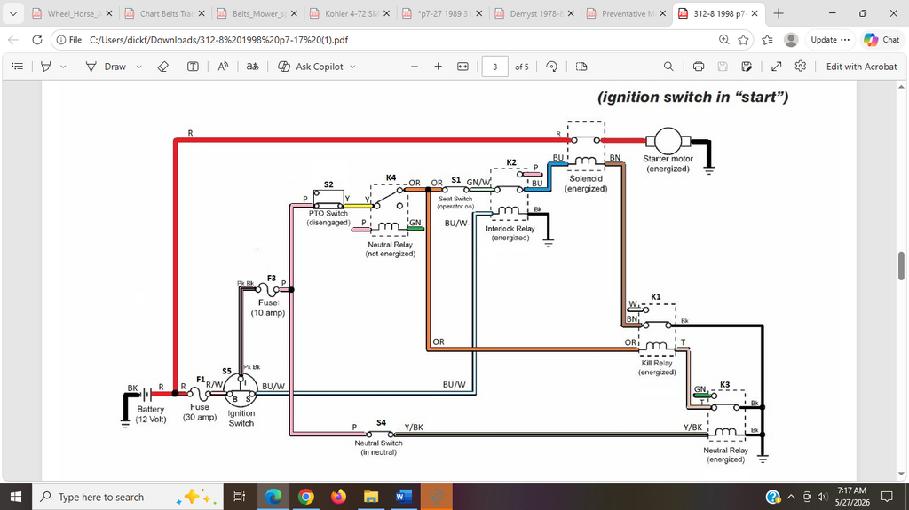The image size is (909, 510).
Task: Expand Ask Copilot dropdown arrow
Action: point(352,67)
